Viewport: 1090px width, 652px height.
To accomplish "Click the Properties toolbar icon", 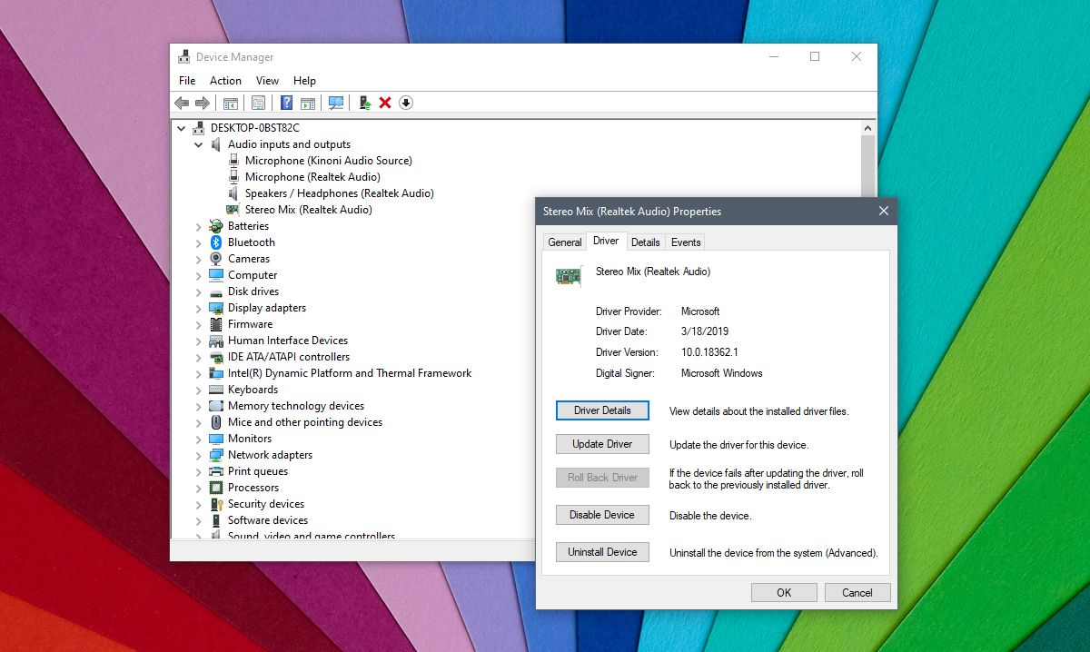I will [x=258, y=103].
